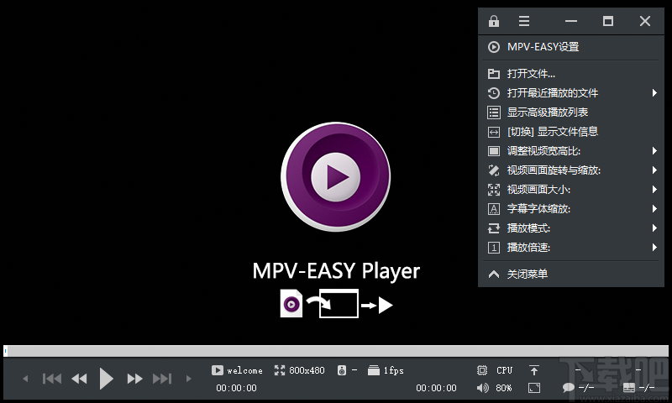Screen dimensions: 672x403
Task: Click the '80%' volume value
Action: [x=504, y=388]
